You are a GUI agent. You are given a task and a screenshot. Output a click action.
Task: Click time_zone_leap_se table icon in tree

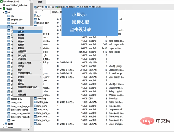pos(9,106)
